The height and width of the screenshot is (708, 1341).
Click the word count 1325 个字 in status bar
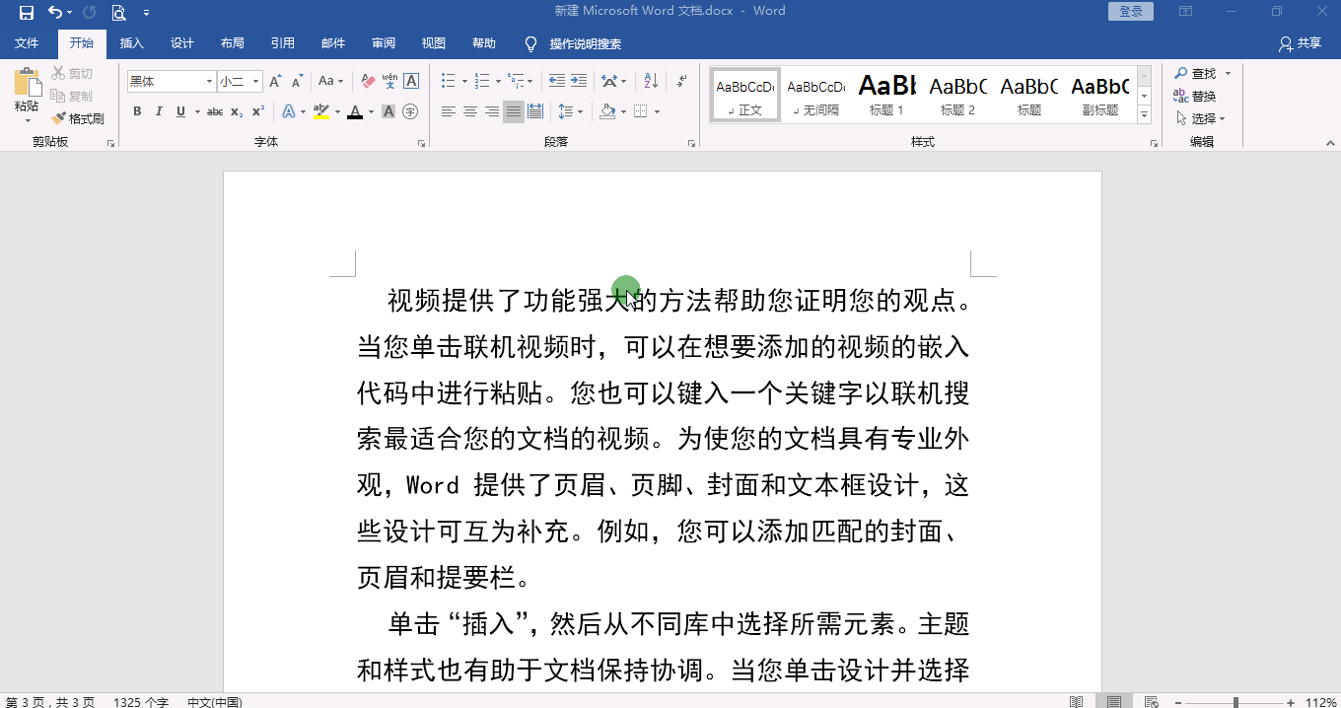pyautogui.click(x=141, y=702)
